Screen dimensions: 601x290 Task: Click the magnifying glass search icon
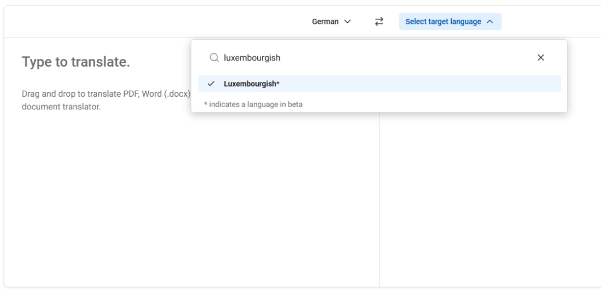(x=214, y=58)
